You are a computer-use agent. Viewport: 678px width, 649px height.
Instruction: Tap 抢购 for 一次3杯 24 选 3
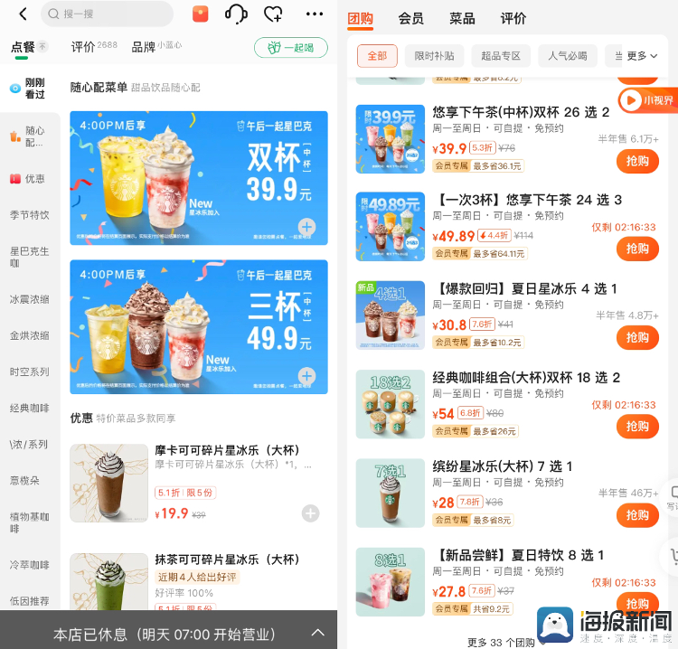(637, 249)
